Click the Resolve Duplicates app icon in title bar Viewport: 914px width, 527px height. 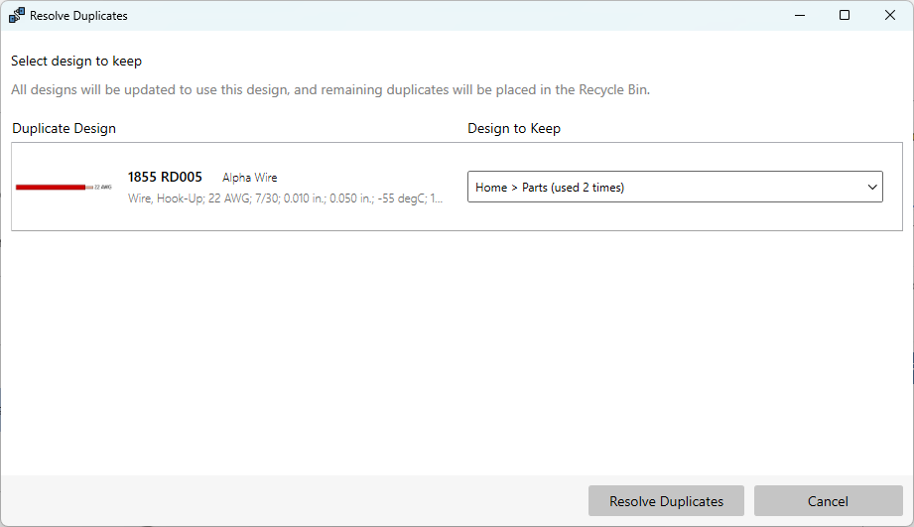coord(17,16)
